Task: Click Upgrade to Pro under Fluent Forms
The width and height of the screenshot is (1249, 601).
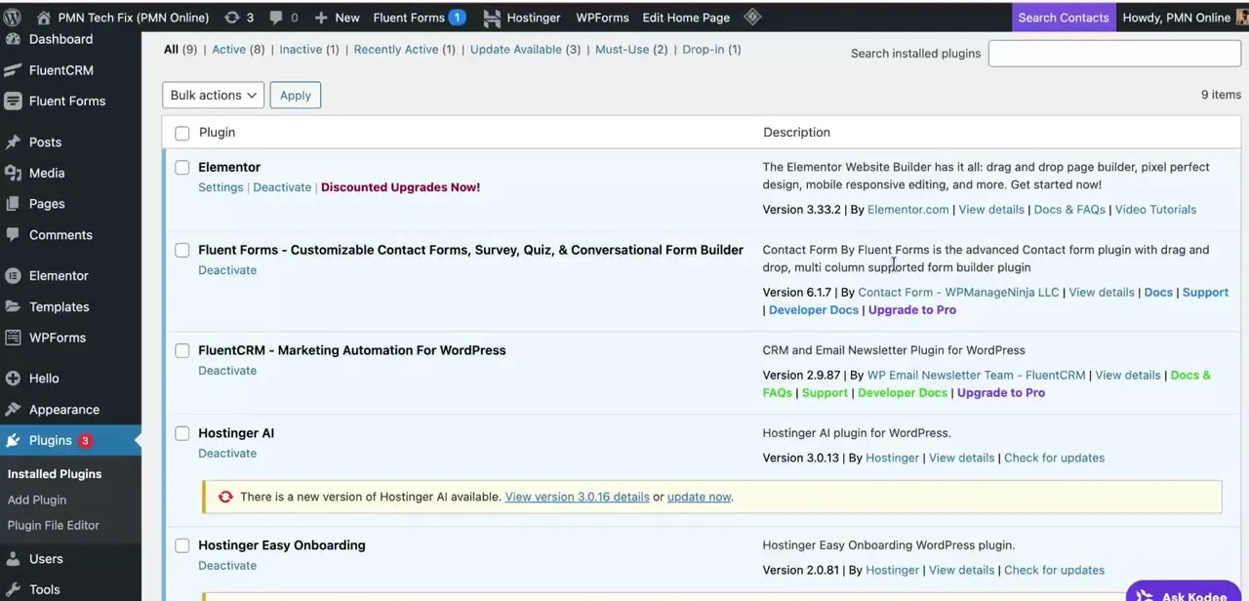Action: [912, 310]
